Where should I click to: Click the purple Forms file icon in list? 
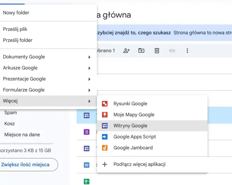(x=87, y=132)
